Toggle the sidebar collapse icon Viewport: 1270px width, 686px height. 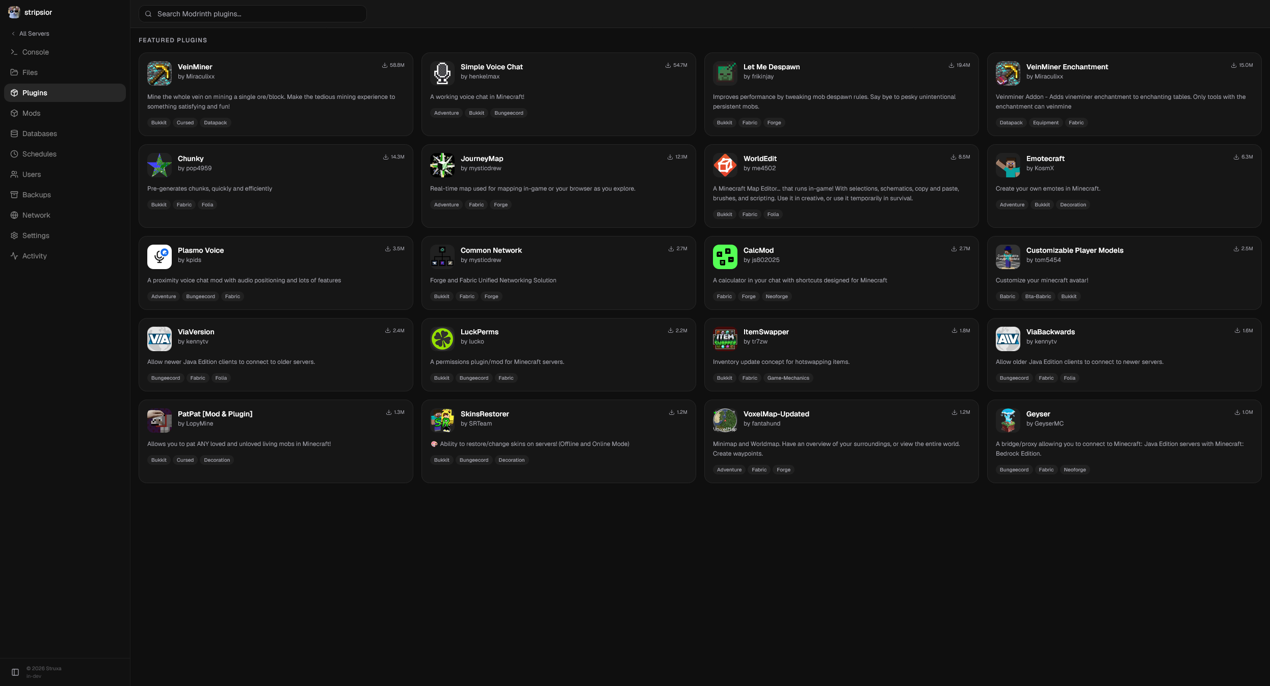pyautogui.click(x=15, y=672)
